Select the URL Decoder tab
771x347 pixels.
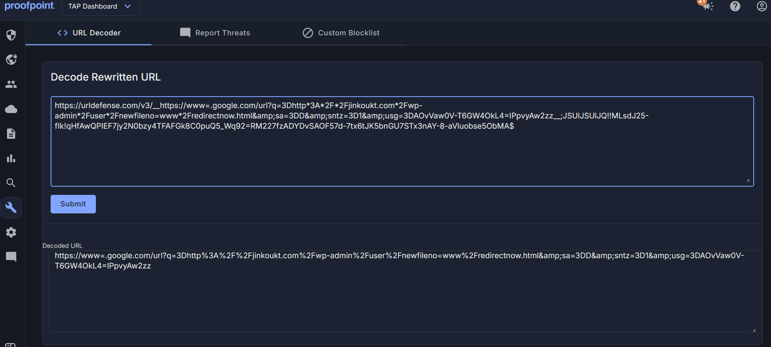89,33
